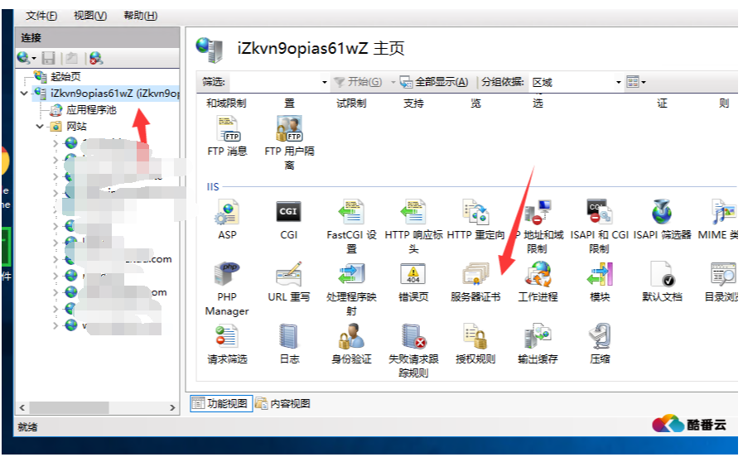Select 应用程序池 in connections tree
This screenshot has width=743, height=457.
91,110
